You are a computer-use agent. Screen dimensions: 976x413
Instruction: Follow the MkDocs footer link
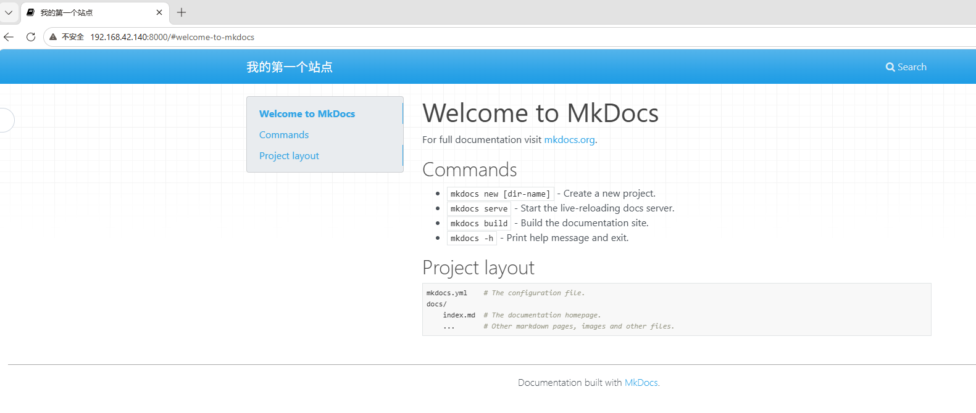tap(641, 383)
